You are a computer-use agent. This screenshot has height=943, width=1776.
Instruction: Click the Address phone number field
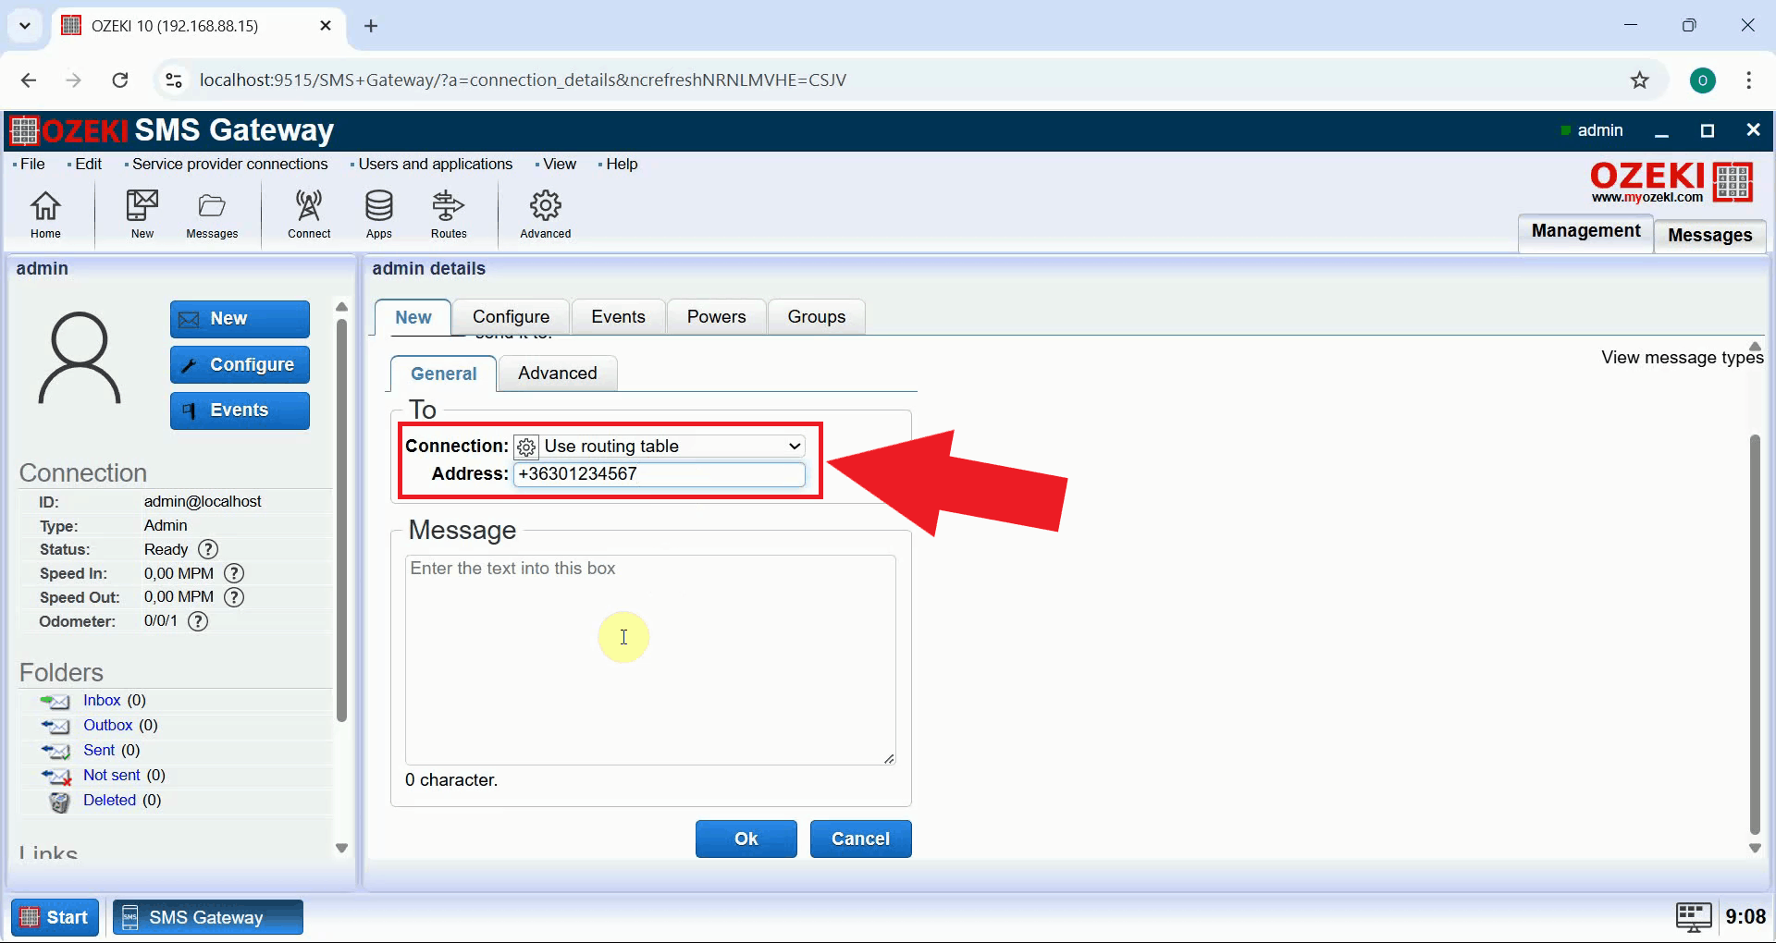[x=659, y=474]
